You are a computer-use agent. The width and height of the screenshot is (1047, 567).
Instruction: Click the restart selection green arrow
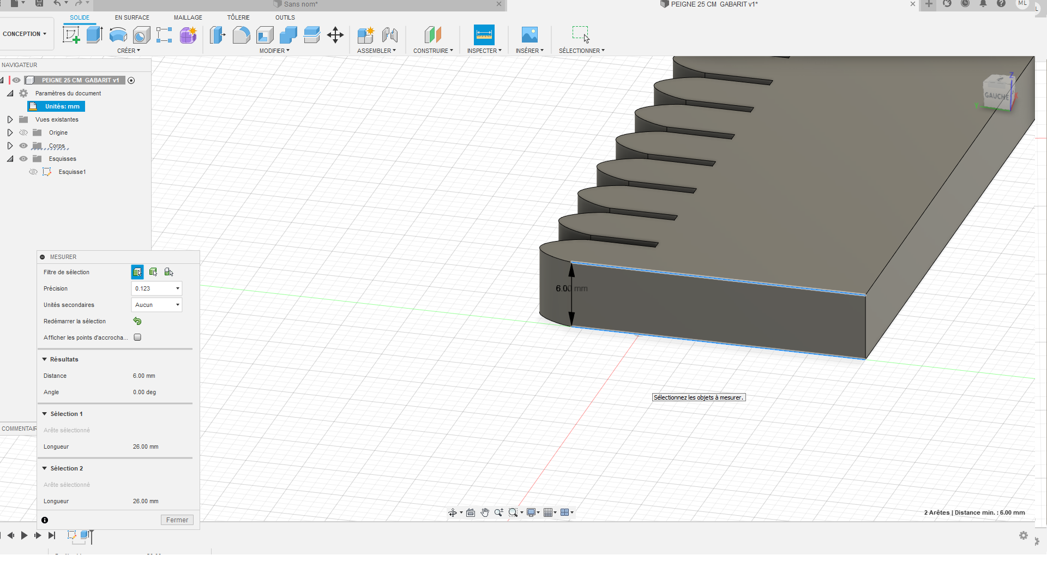point(137,321)
